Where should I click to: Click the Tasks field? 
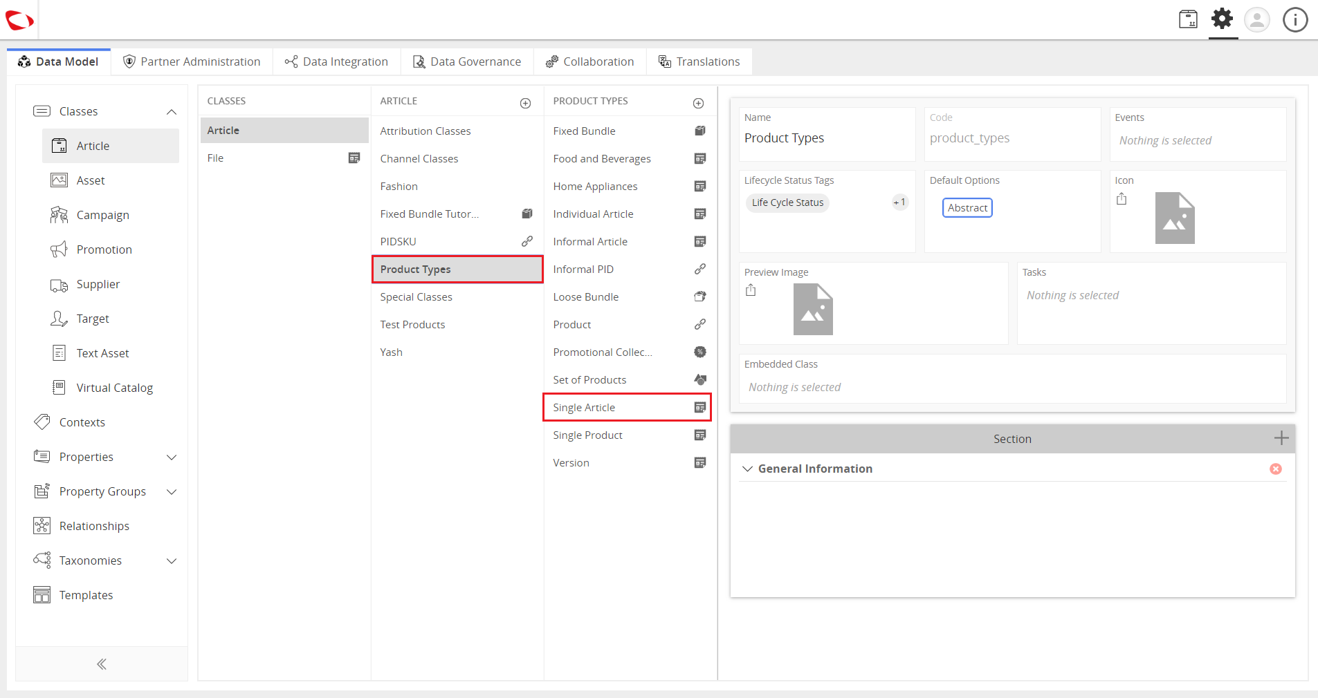click(1151, 303)
